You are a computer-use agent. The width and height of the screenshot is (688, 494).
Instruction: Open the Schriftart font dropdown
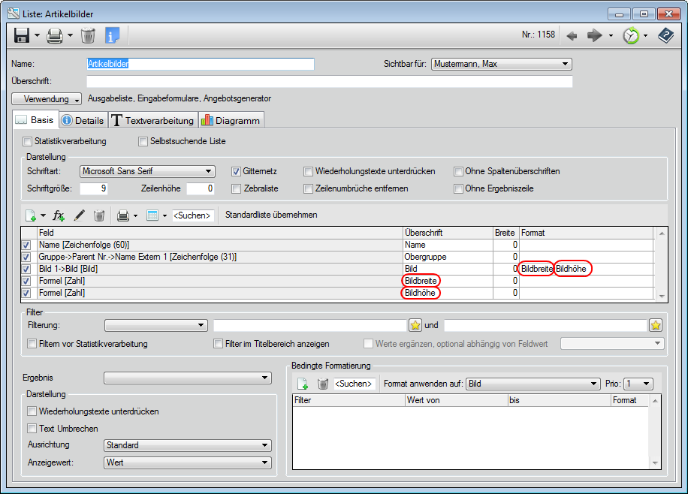click(x=147, y=171)
